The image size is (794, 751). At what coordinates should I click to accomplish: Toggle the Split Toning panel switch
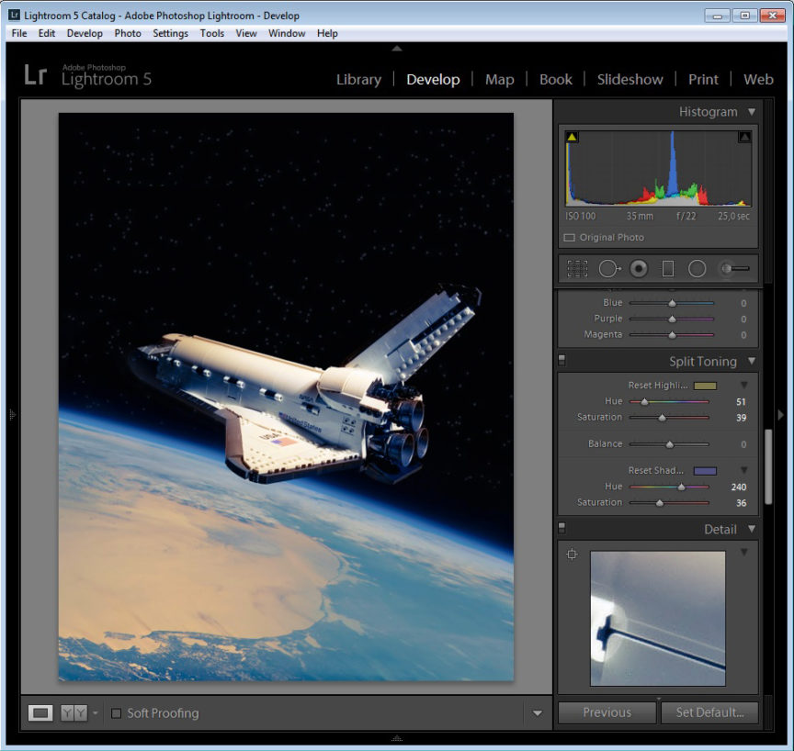coord(562,361)
